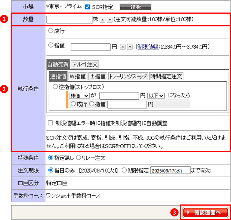Viewport: 231px width, 220px height.
Task: Click quantity decrease arrow next to 株
Action: [x=110, y=20]
